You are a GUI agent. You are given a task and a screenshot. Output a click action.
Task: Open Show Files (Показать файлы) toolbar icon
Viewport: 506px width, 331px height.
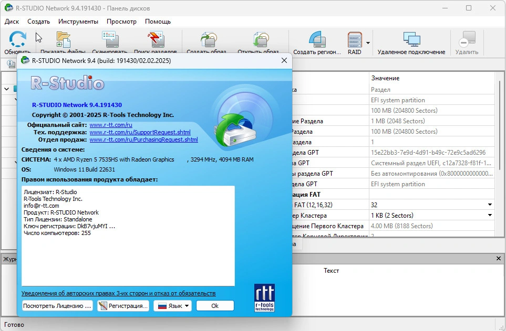[x=63, y=39]
